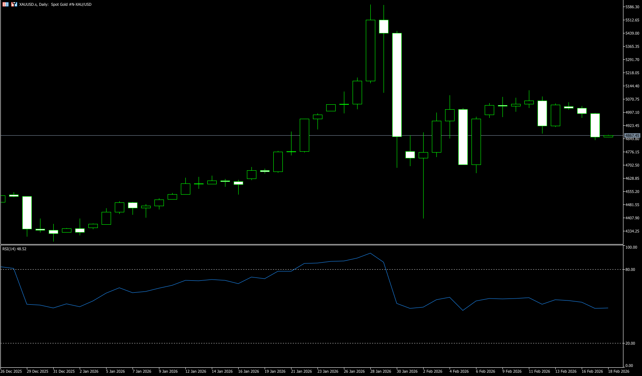Click the RSI(14) 48.52 indicator label
Image resolution: width=642 pixels, height=376 pixels.
pos(14,249)
